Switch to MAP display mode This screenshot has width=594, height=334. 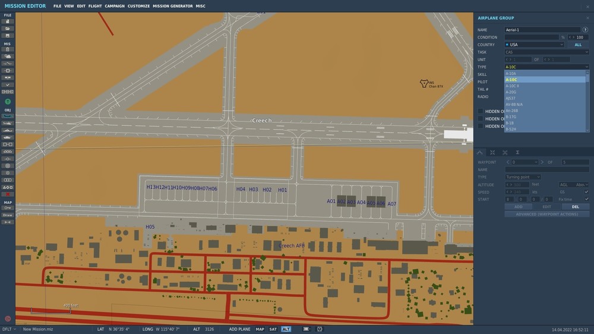tap(260, 329)
